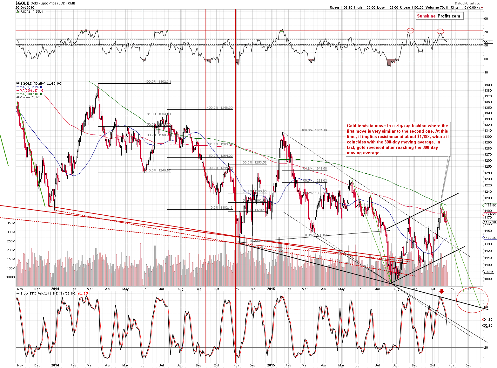Click the 1139.30 blue price tag on right axis
497x368 pixels.
(490, 238)
